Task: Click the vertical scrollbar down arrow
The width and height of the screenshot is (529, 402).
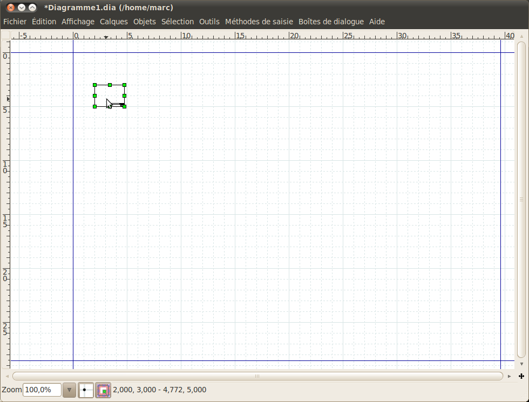Action: click(x=521, y=364)
